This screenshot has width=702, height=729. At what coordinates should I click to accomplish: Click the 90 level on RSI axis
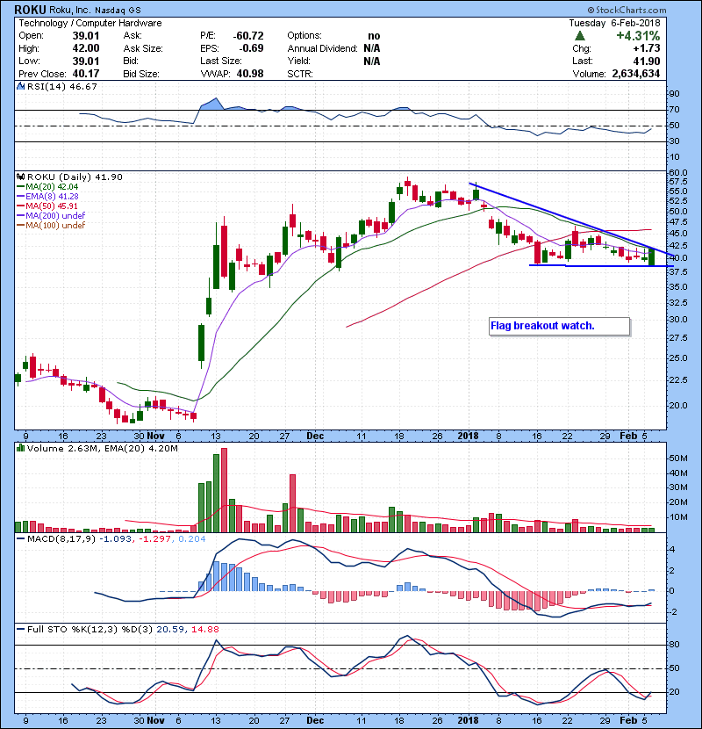point(674,94)
